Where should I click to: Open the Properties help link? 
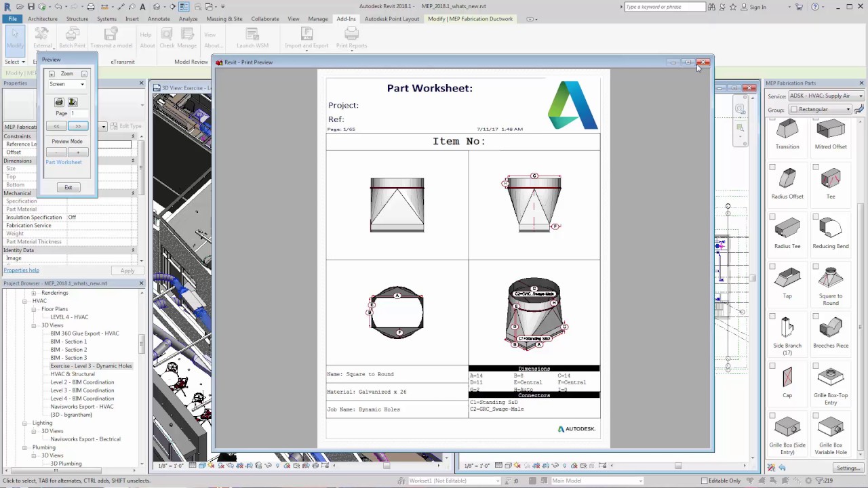point(21,270)
